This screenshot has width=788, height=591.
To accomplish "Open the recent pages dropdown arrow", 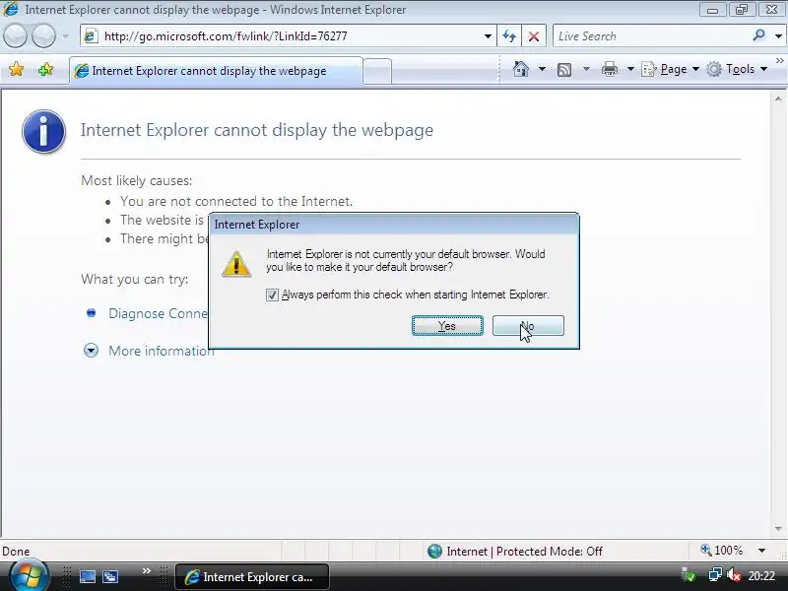I will (65, 36).
